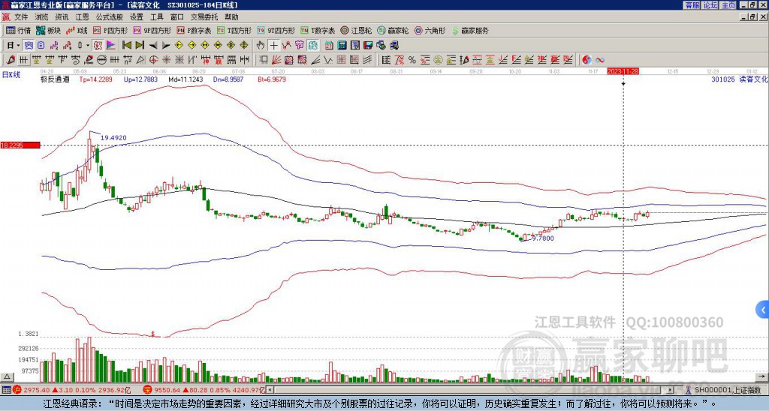This screenshot has height=411, width=769.
Task: Click the triangle button beside volume pane
Action: [x=7, y=376]
